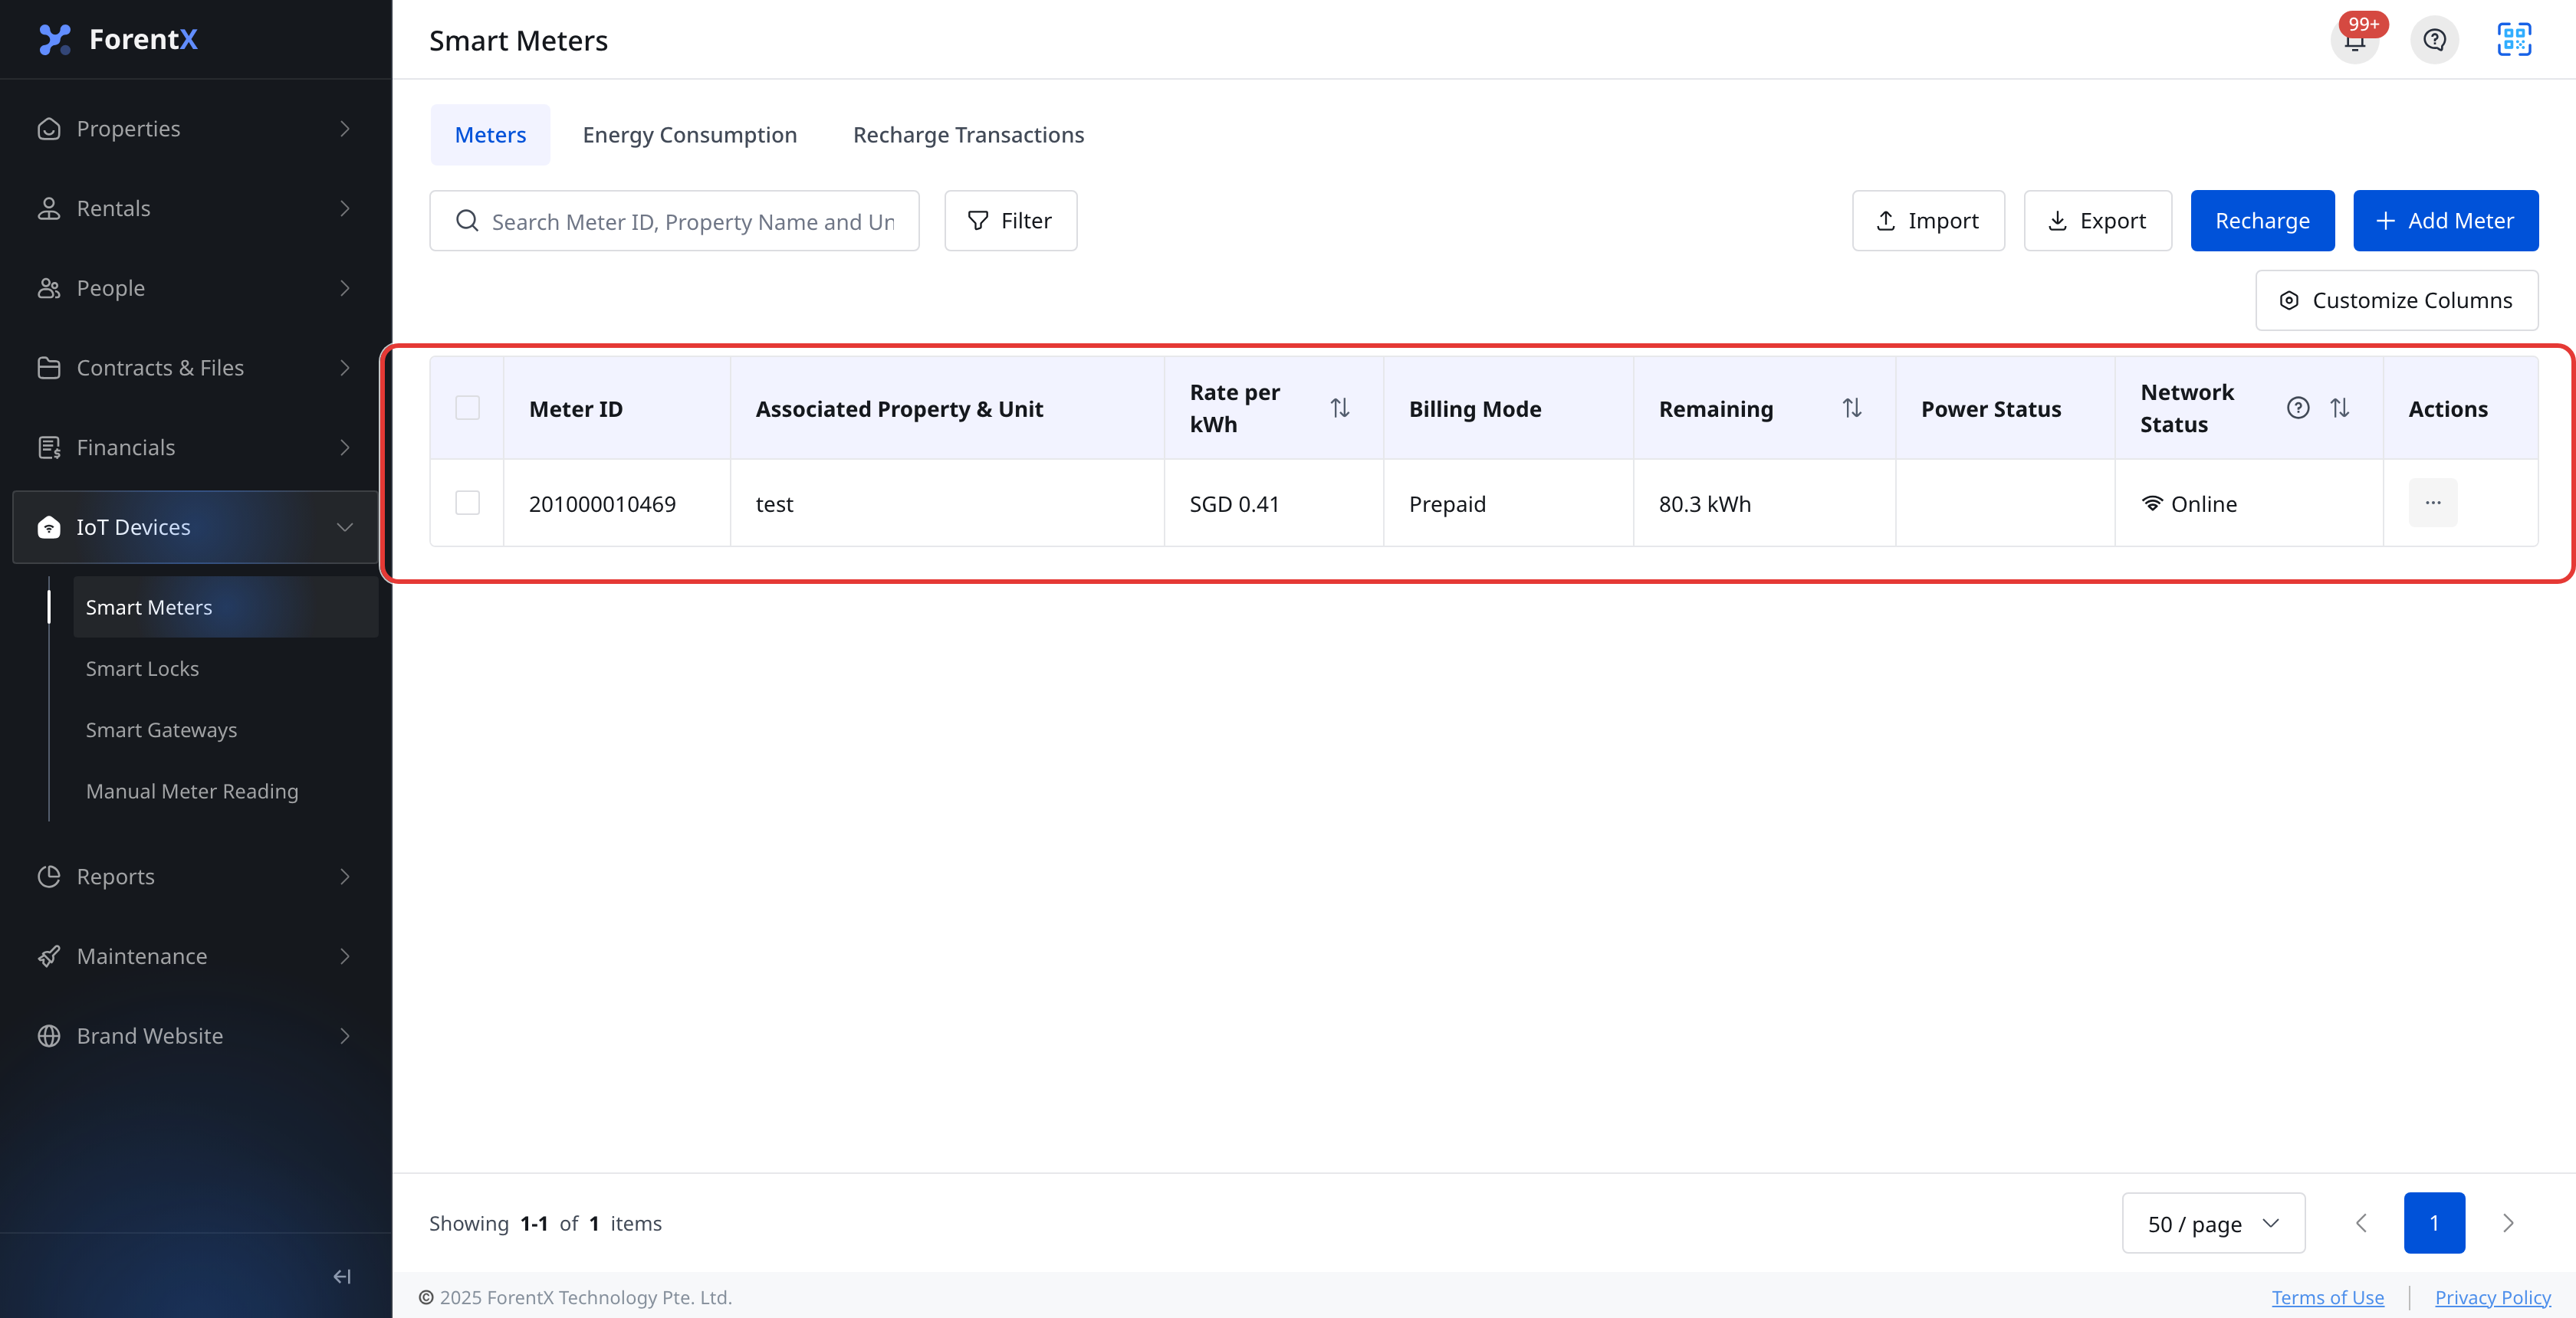This screenshot has width=2576, height=1318.
Task: Click the Recharge button
Action: pyautogui.click(x=2262, y=220)
